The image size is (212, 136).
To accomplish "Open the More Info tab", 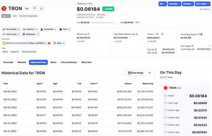I will click(86, 62).
